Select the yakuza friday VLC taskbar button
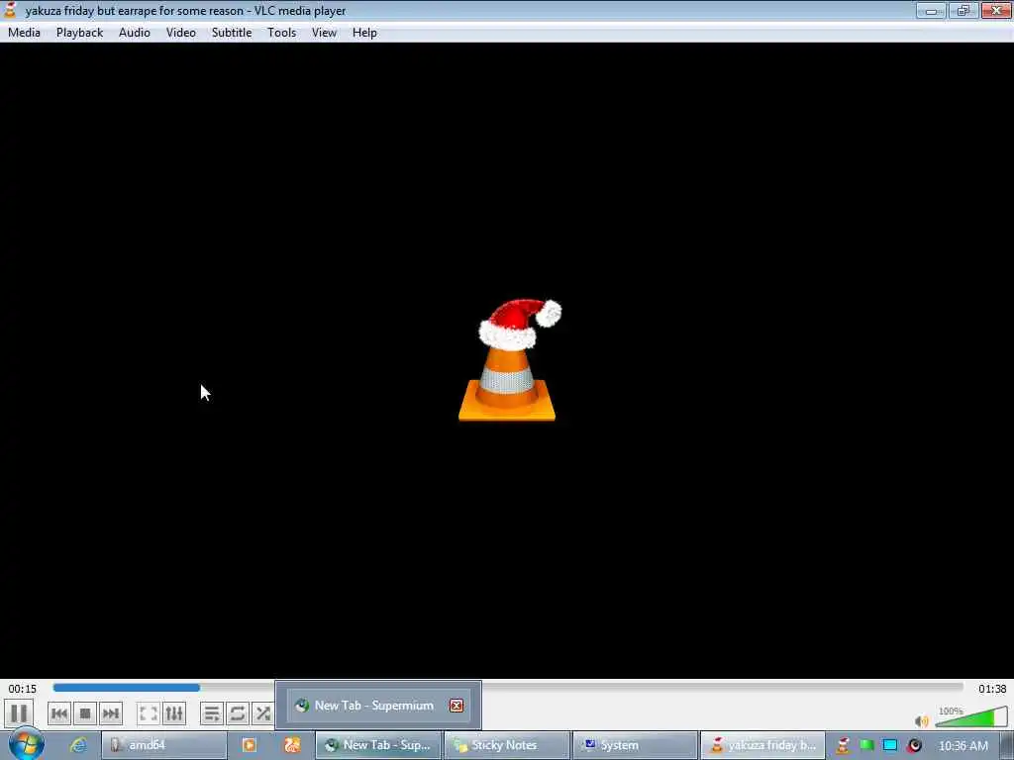1014x760 pixels. [x=763, y=745]
